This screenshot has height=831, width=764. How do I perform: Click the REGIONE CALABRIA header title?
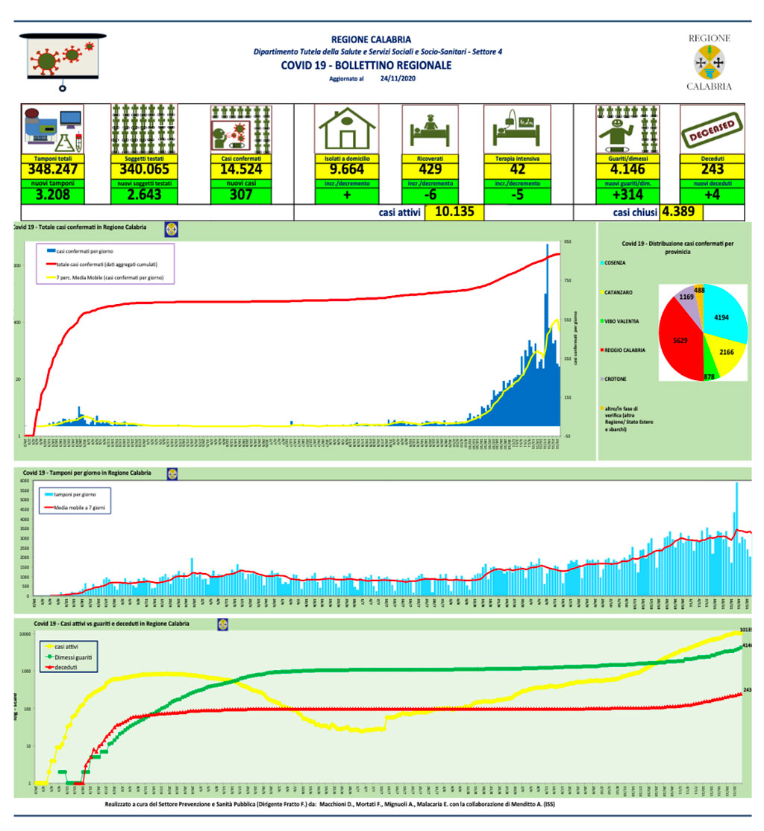coord(371,40)
